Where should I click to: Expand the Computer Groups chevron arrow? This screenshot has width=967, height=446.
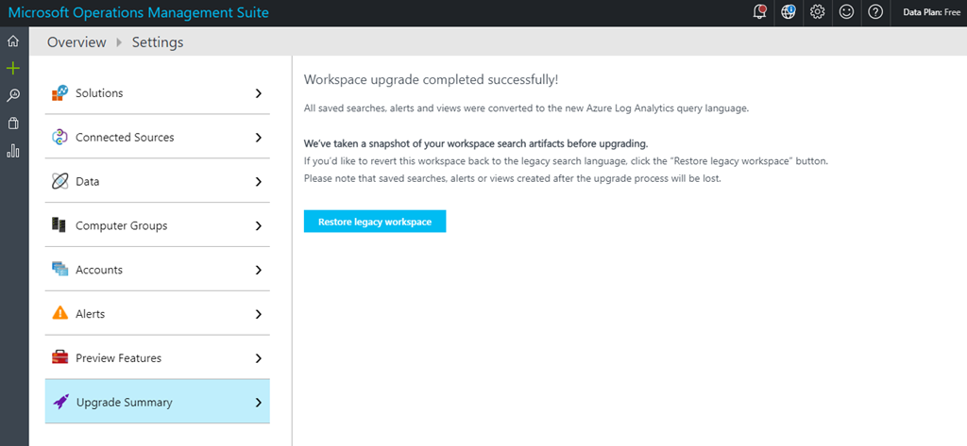(258, 226)
